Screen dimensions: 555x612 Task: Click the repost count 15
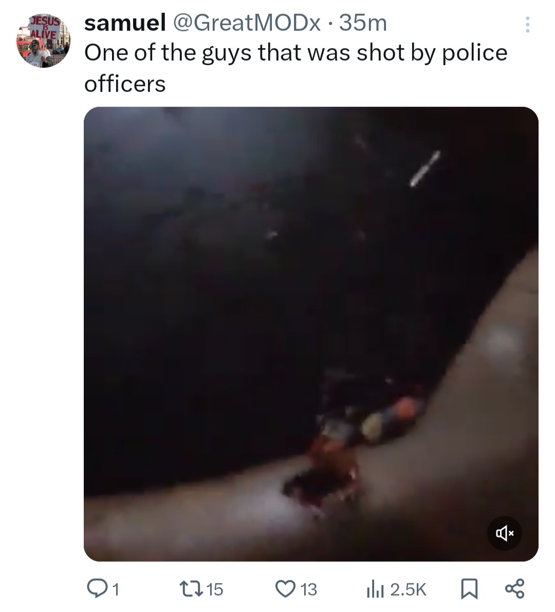(214, 589)
